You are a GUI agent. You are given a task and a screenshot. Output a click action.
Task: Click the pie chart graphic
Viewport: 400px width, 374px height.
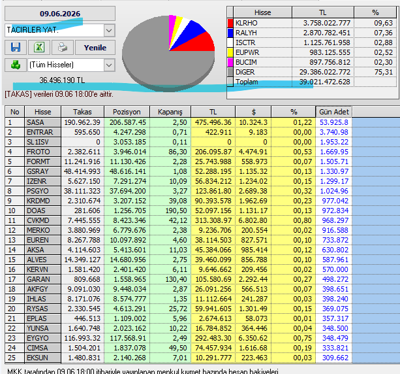pos(168,52)
